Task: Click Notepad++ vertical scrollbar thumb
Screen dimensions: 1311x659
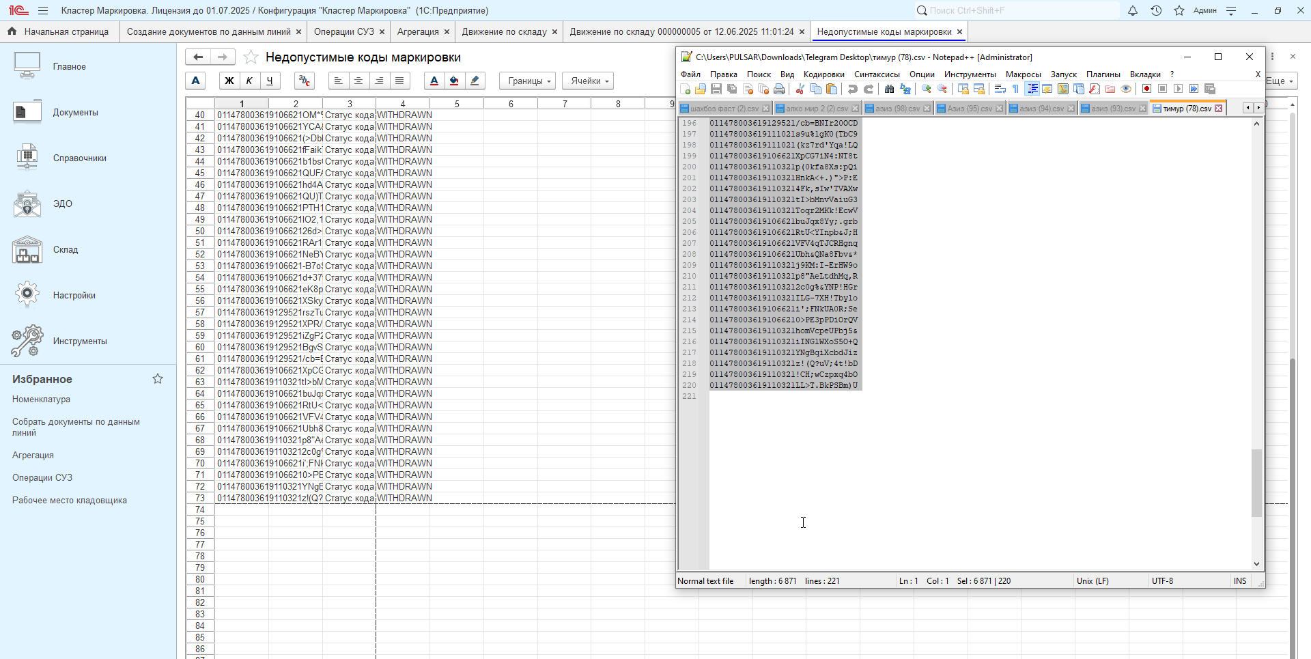Action: (1256, 483)
